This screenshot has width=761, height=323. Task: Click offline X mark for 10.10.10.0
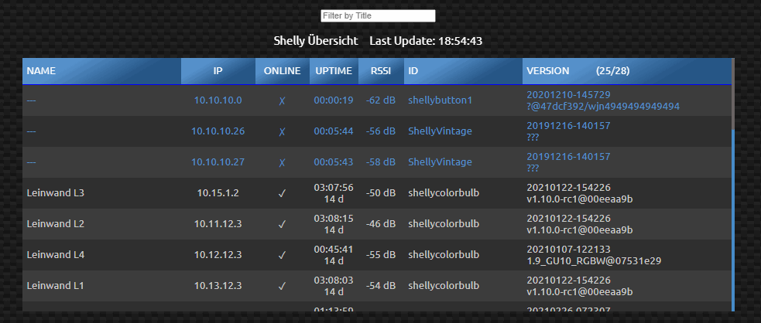(282, 100)
